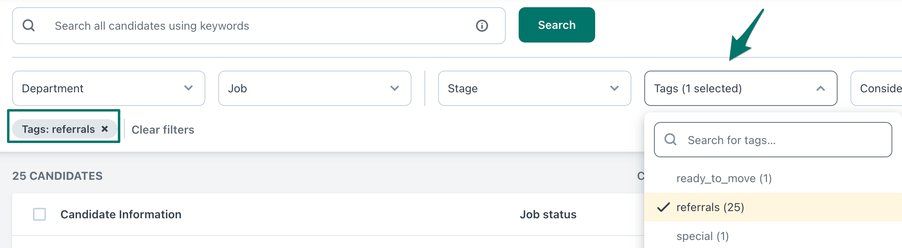The image size is (902, 248).
Task: Select the special (1) tag entry
Action: pos(702,236)
